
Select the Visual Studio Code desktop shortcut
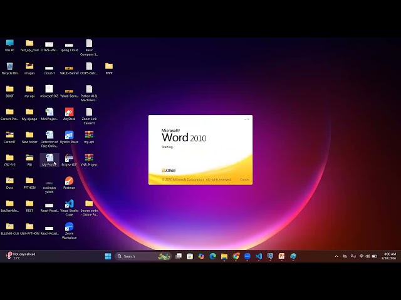point(69,208)
